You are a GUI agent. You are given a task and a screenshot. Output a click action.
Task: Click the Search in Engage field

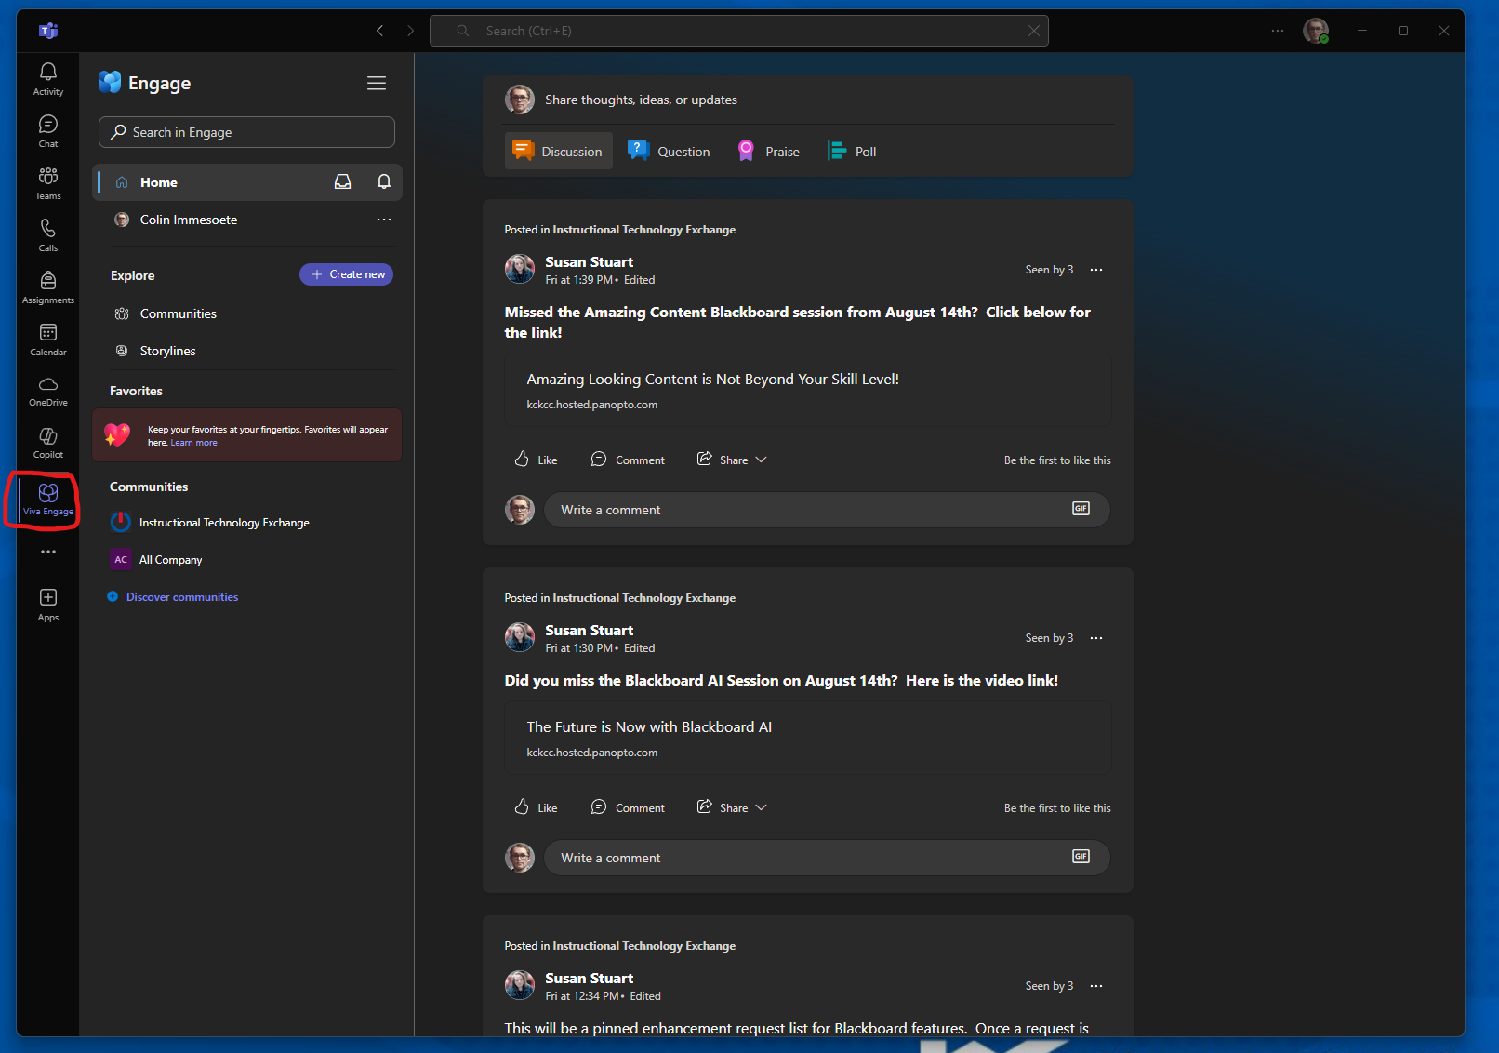(246, 132)
